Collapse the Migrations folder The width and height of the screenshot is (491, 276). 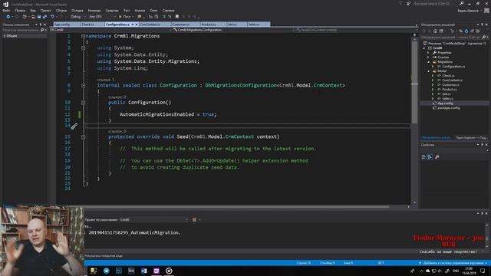point(429,62)
